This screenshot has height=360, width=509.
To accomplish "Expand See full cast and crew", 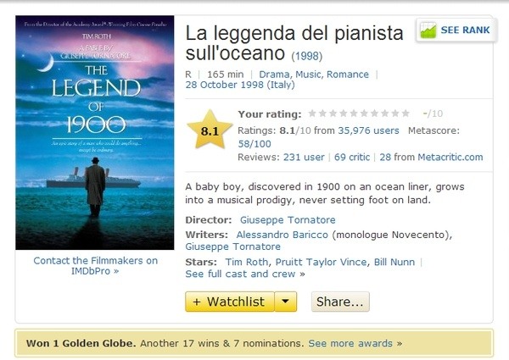I will [245, 274].
